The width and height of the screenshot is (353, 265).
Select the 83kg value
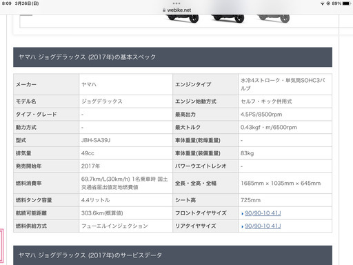click(x=247, y=153)
